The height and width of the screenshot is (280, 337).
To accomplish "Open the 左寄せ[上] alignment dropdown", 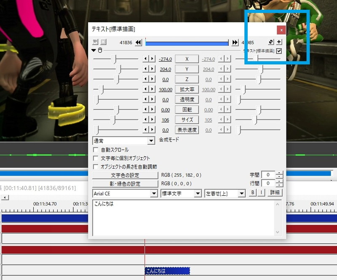I will tap(225, 193).
